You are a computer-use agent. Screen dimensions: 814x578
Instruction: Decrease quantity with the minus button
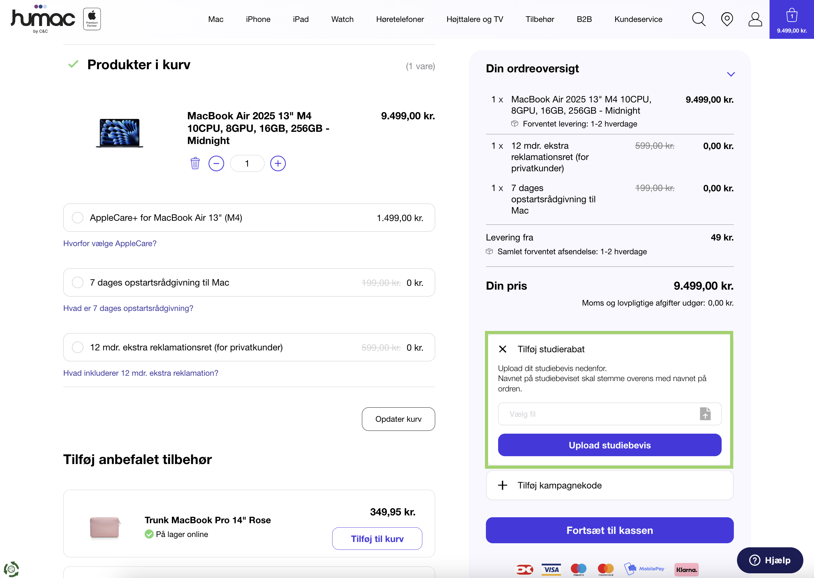pos(216,163)
